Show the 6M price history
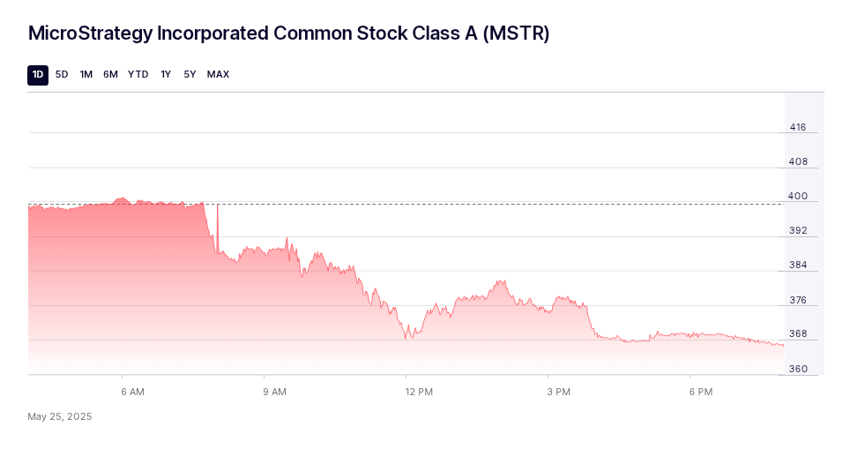This screenshot has height=449, width=850. coord(110,75)
